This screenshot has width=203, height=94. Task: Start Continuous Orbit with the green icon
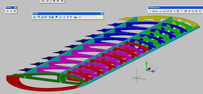click(x=14, y=11)
